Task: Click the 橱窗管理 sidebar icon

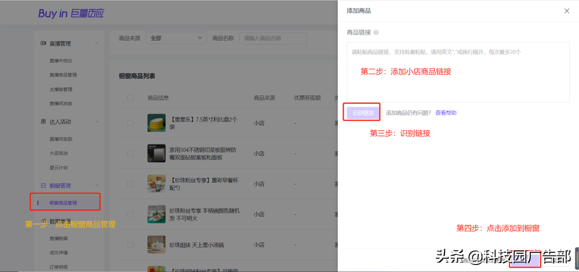Action: click(43, 185)
